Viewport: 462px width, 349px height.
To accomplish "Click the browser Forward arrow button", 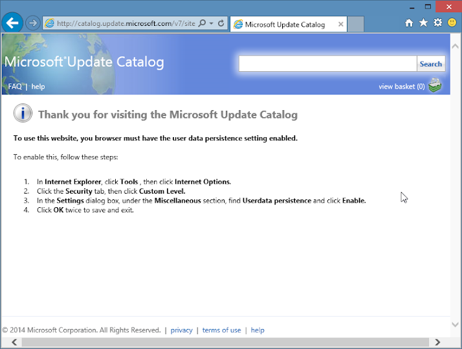I will [33, 23].
